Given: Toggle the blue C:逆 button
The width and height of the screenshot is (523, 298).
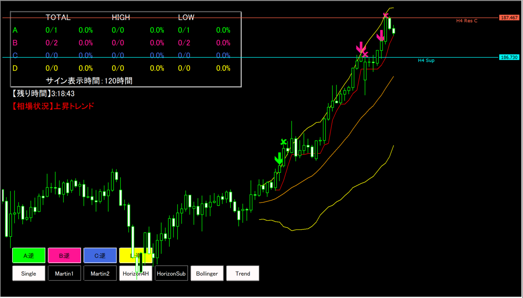Looking at the screenshot, I should pyautogui.click(x=100, y=256).
